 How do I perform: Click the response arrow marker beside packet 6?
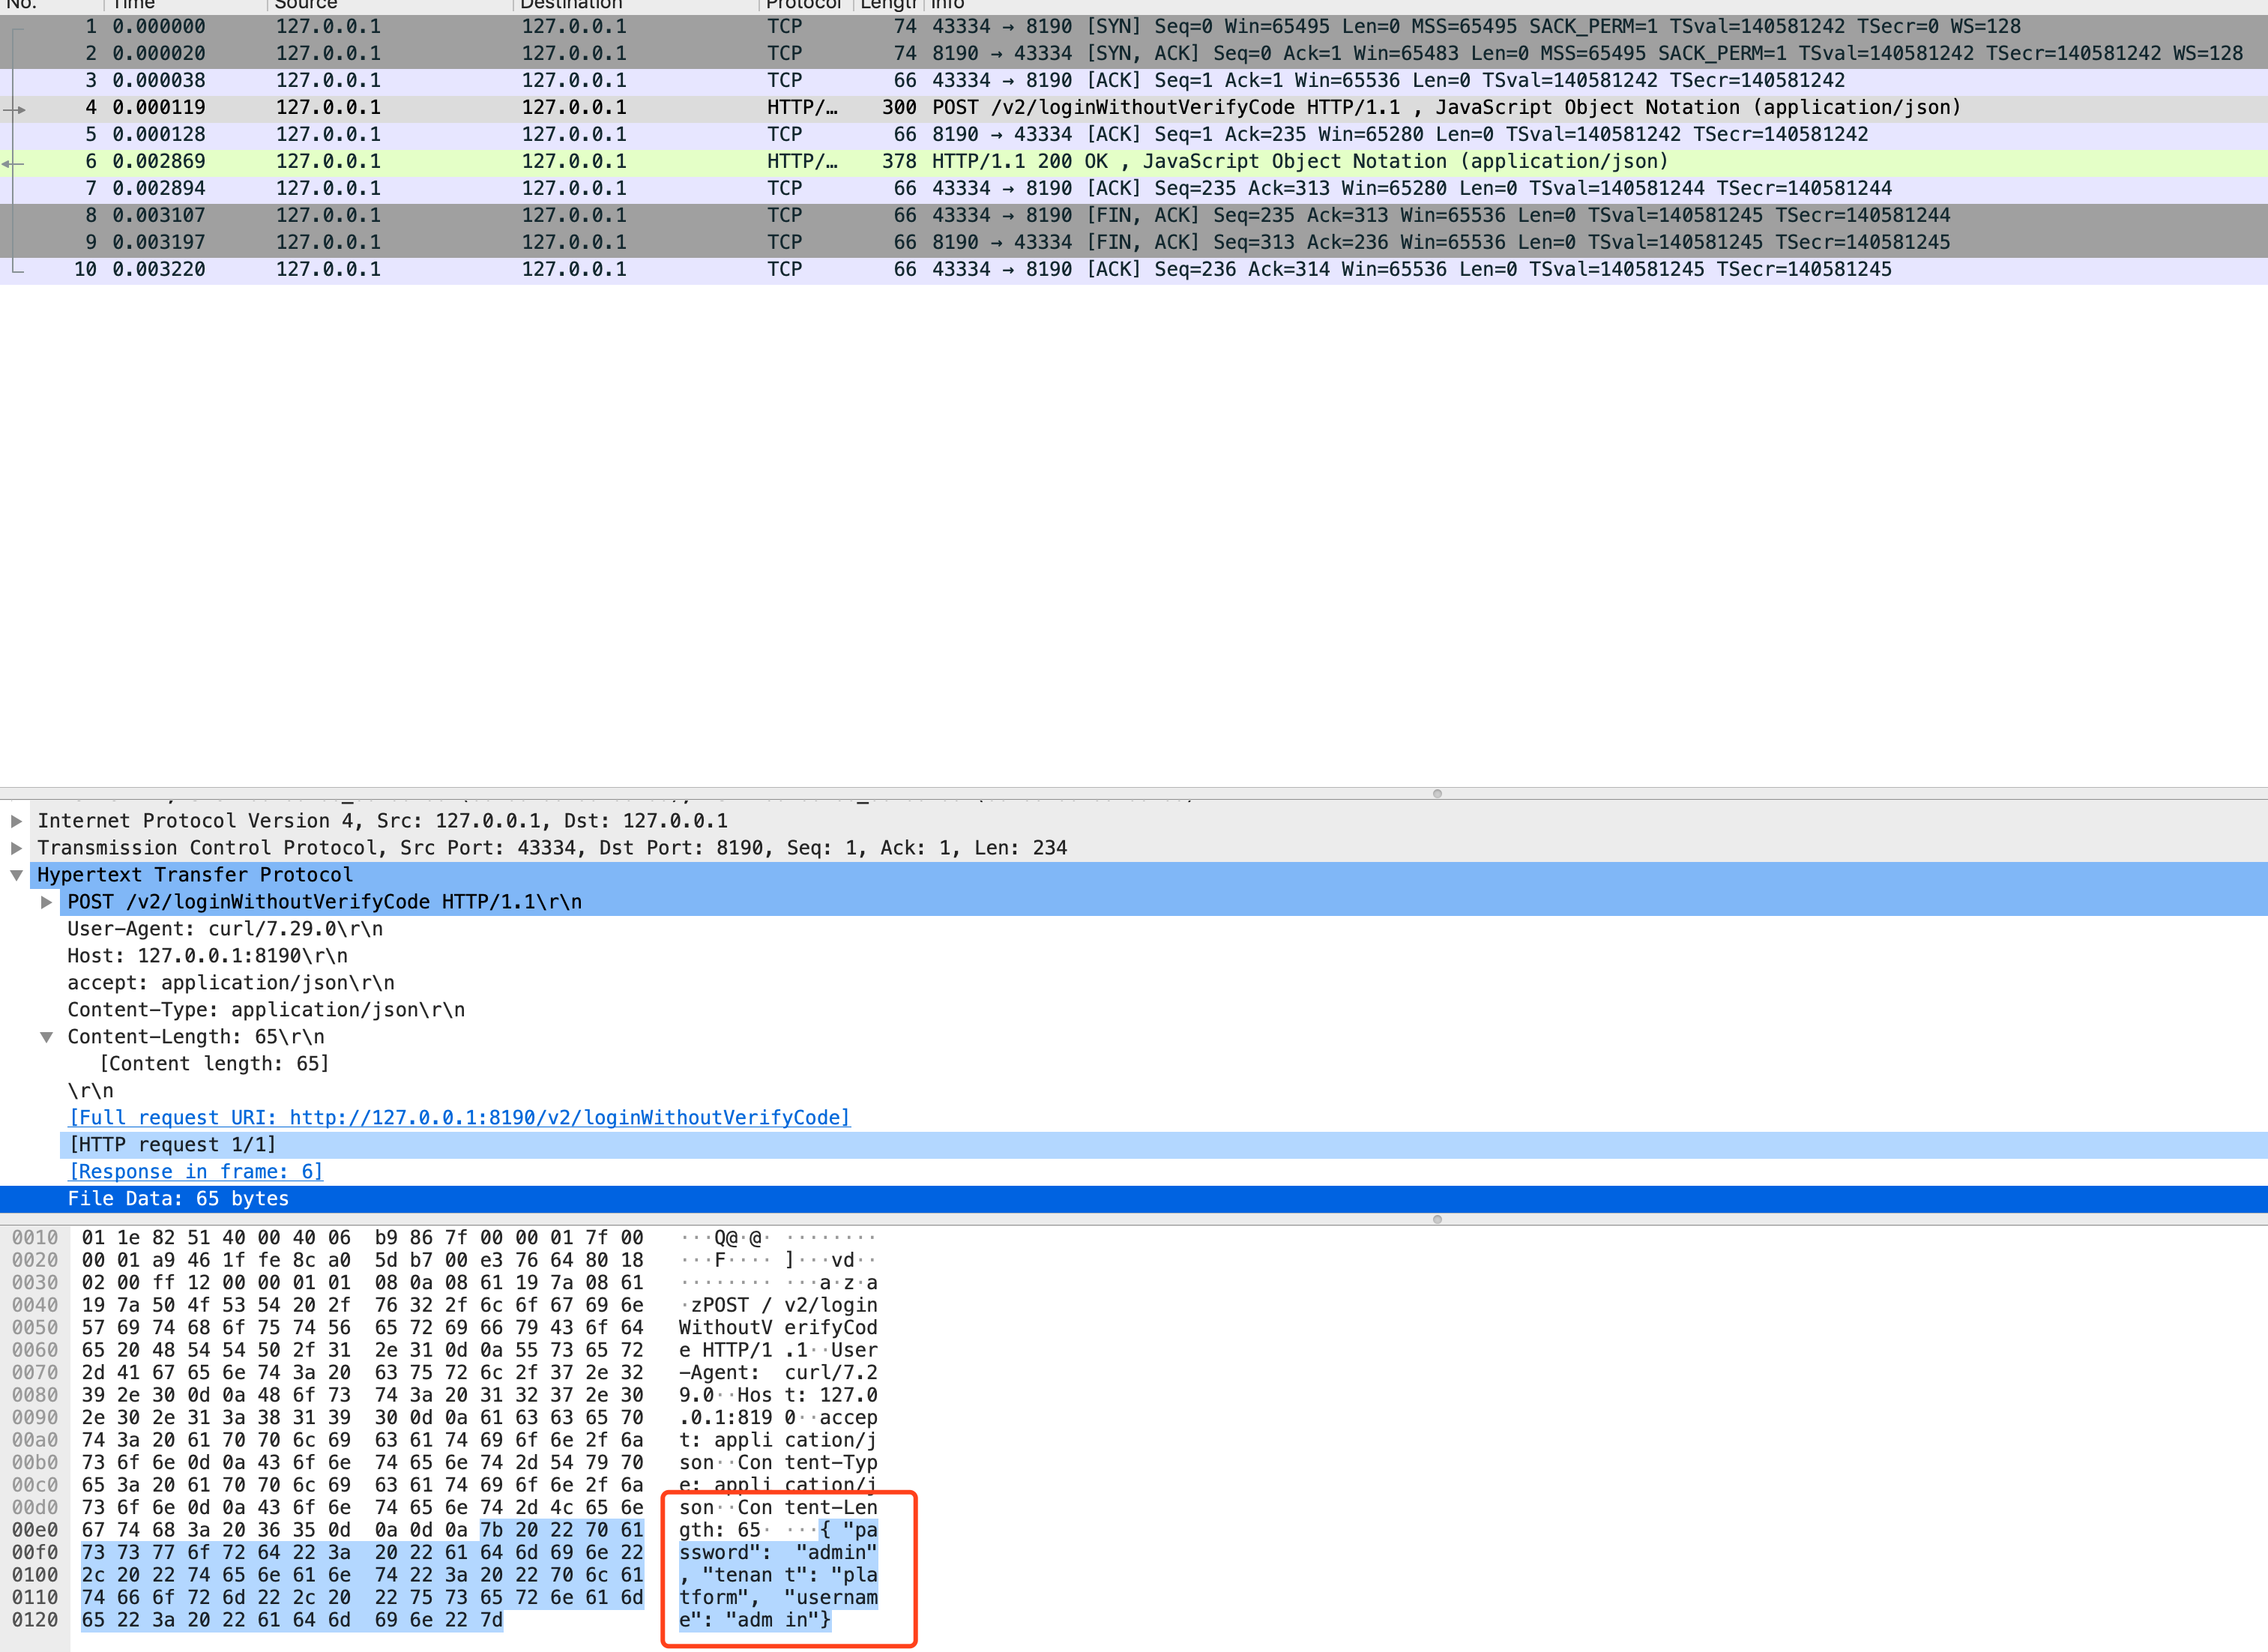coord(12,162)
